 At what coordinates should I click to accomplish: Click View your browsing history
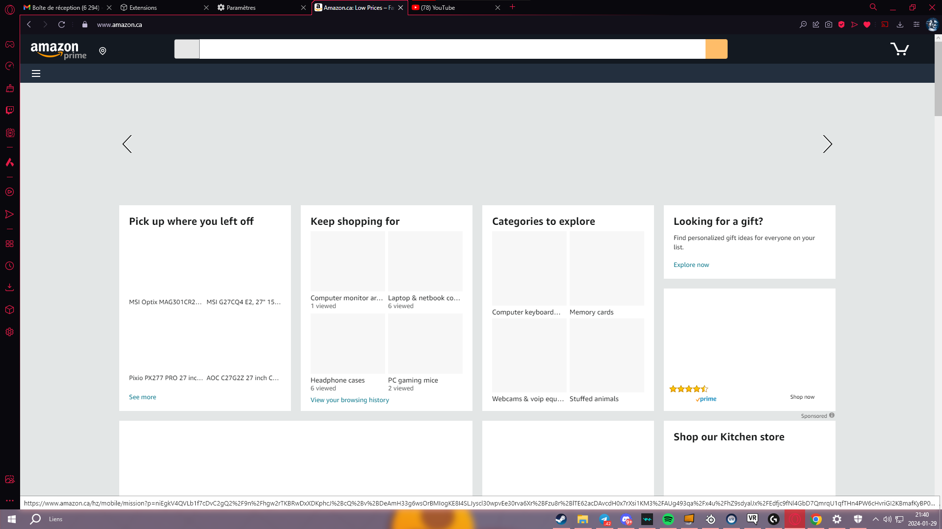(x=350, y=400)
